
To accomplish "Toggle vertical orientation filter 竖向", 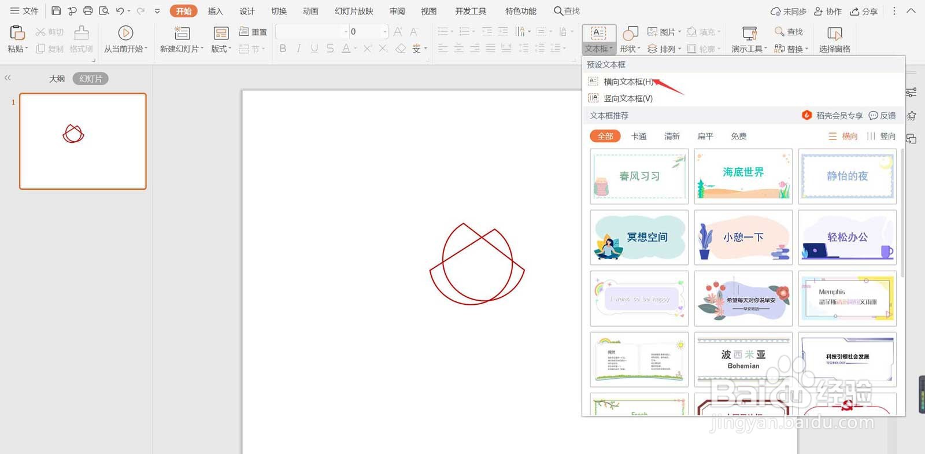I will [x=881, y=136].
